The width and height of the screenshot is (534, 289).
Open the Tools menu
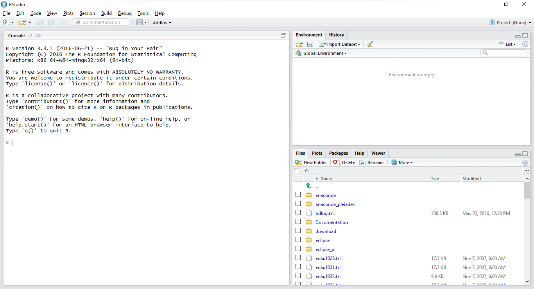(143, 13)
